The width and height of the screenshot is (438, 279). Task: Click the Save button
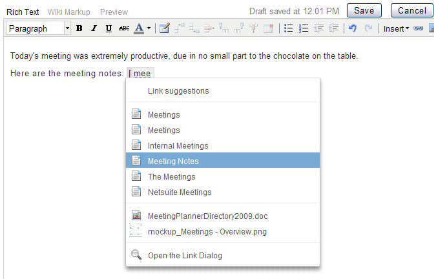(x=364, y=10)
